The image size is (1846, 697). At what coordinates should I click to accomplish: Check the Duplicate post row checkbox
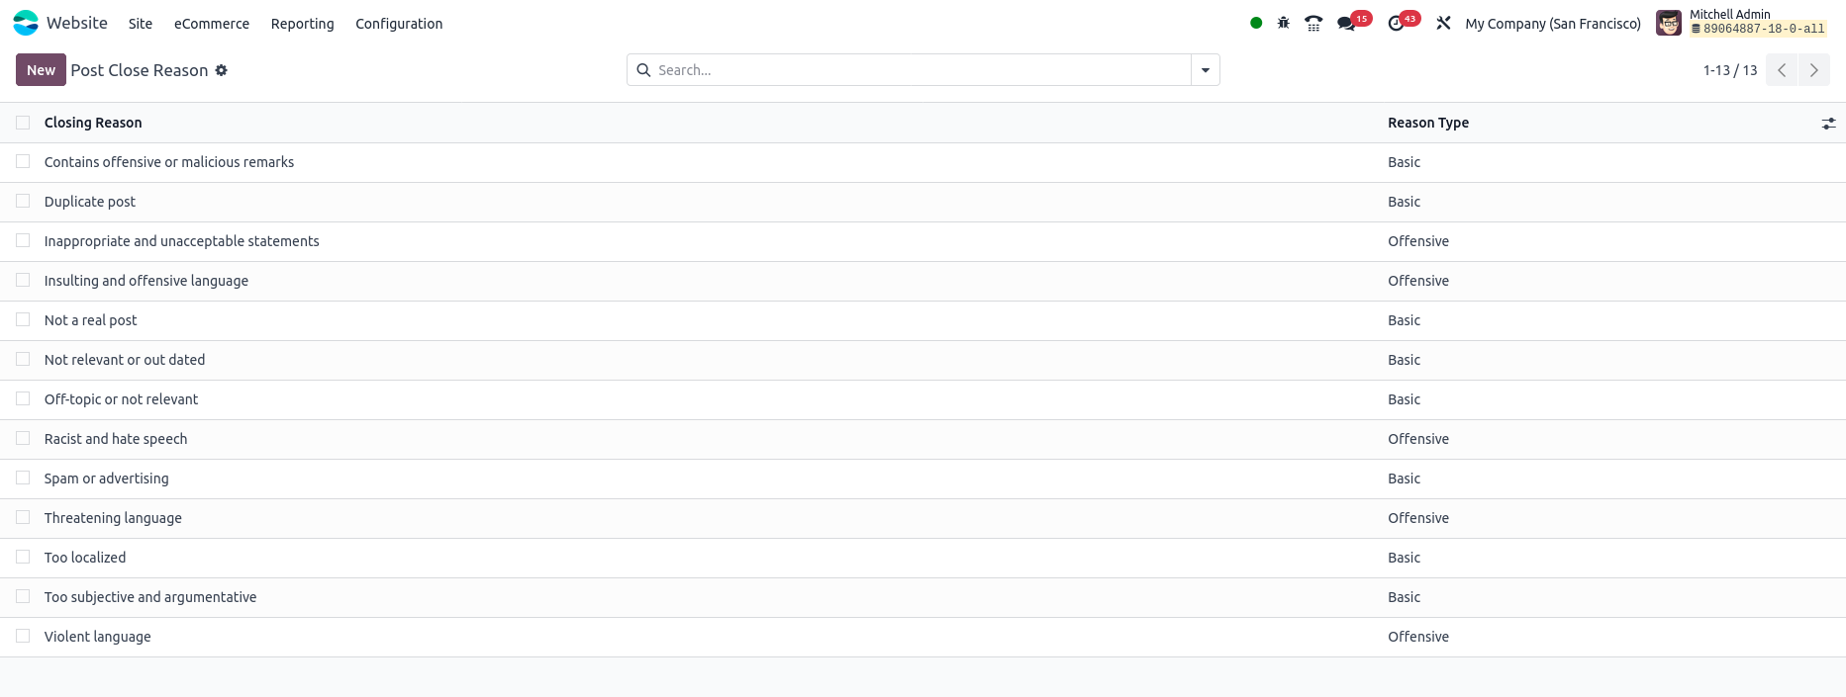coord(23,201)
